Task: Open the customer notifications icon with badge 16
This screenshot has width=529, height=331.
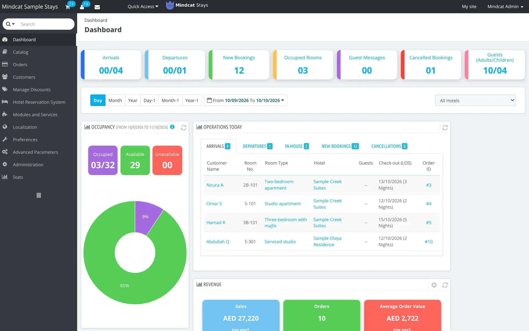Action: [x=82, y=7]
